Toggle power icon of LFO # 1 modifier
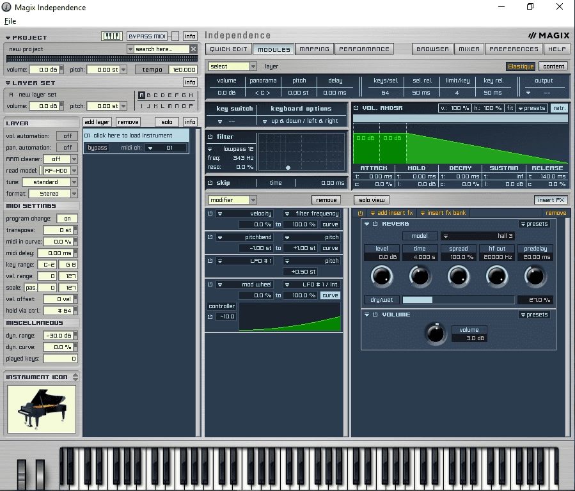Image resolution: width=575 pixels, height=491 pixels. click(x=210, y=260)
